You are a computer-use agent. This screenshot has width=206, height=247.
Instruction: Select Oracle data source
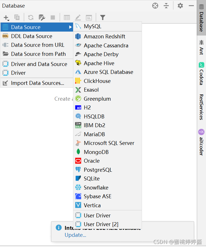click(108, 161)
